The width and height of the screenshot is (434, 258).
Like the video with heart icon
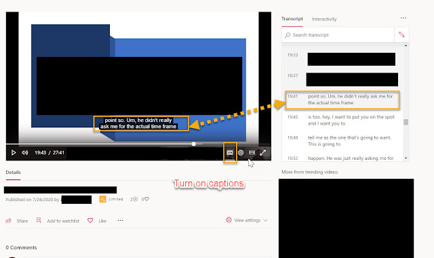point(90,220)
